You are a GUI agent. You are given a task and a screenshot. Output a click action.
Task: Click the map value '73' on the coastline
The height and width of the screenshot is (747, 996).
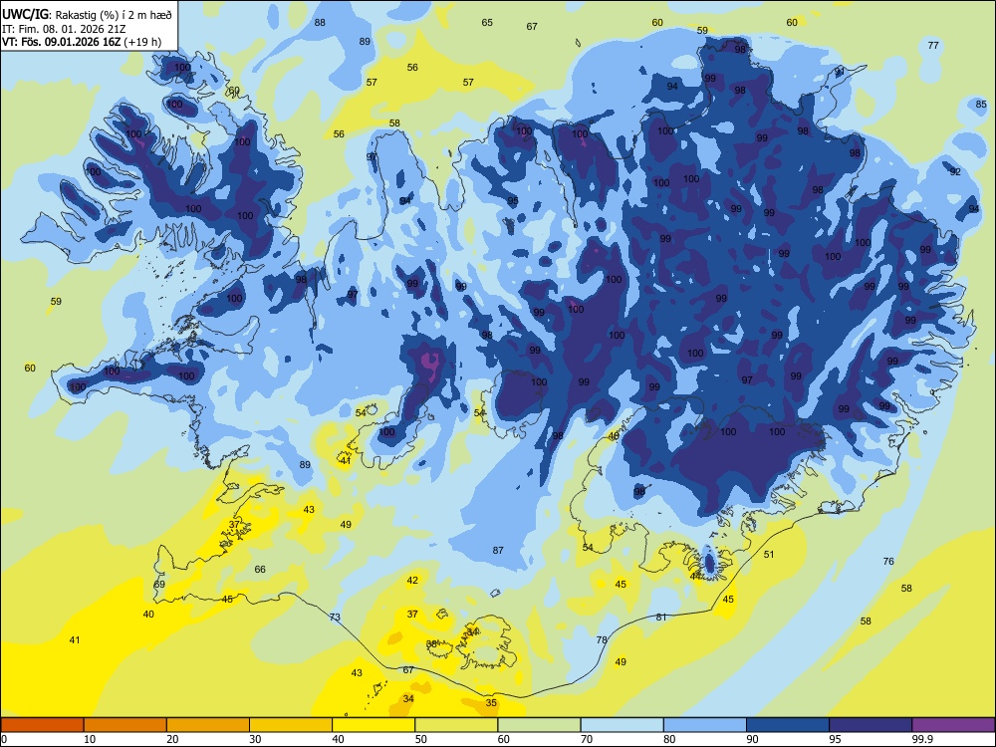pyautogui.click(x=335, y=617)
